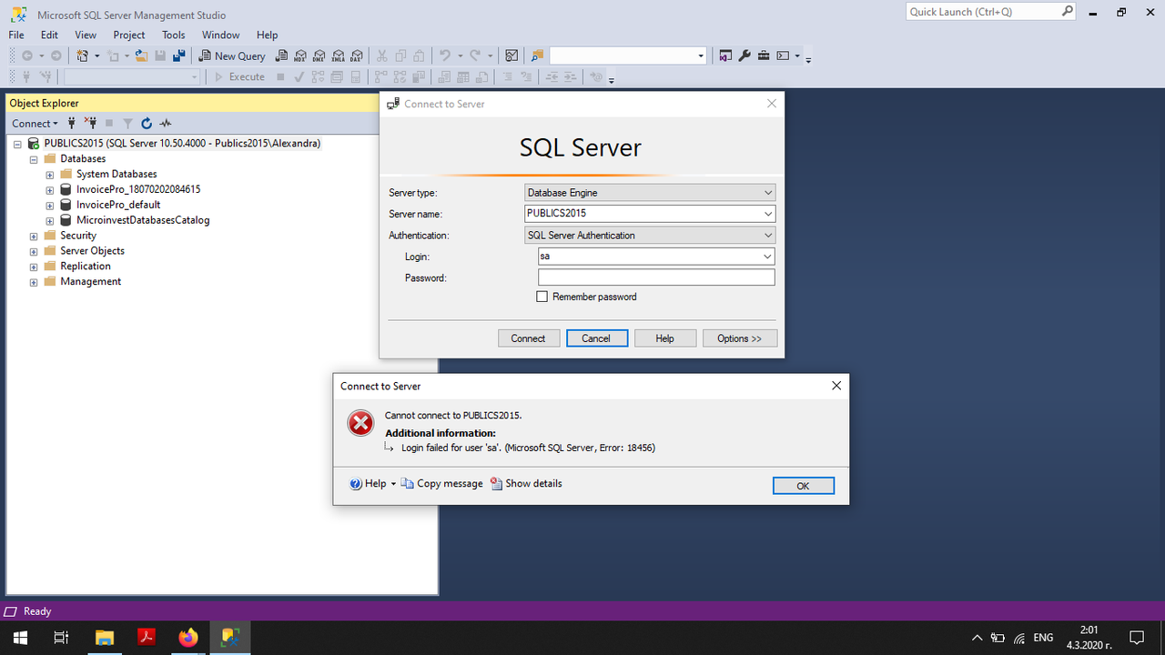This screenshot has width=1165, height=655.
Task: Click the XMLA Query icon
Action: (338, 55)
